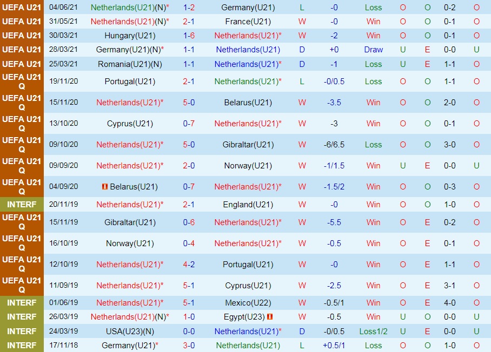The width and height of the screenshot is (491, 352).
Task: Click the date 28/03/21
Action: 63,49
